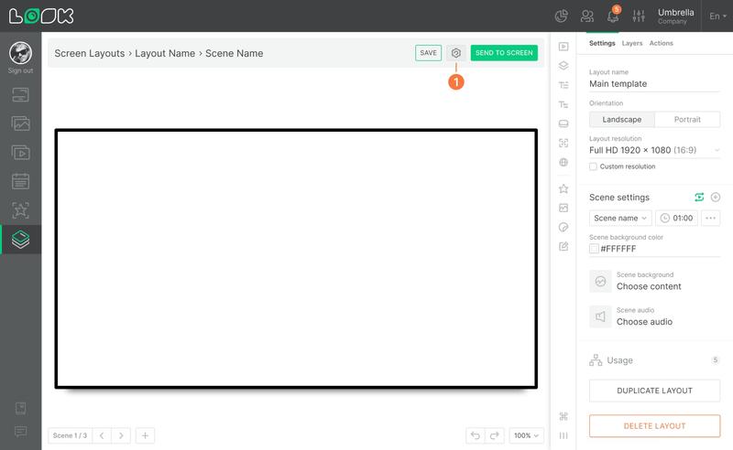The height and width of the screenshot is (450, 733).
Task: Open the analytics pie chart icon
Action: coord(561,16)
